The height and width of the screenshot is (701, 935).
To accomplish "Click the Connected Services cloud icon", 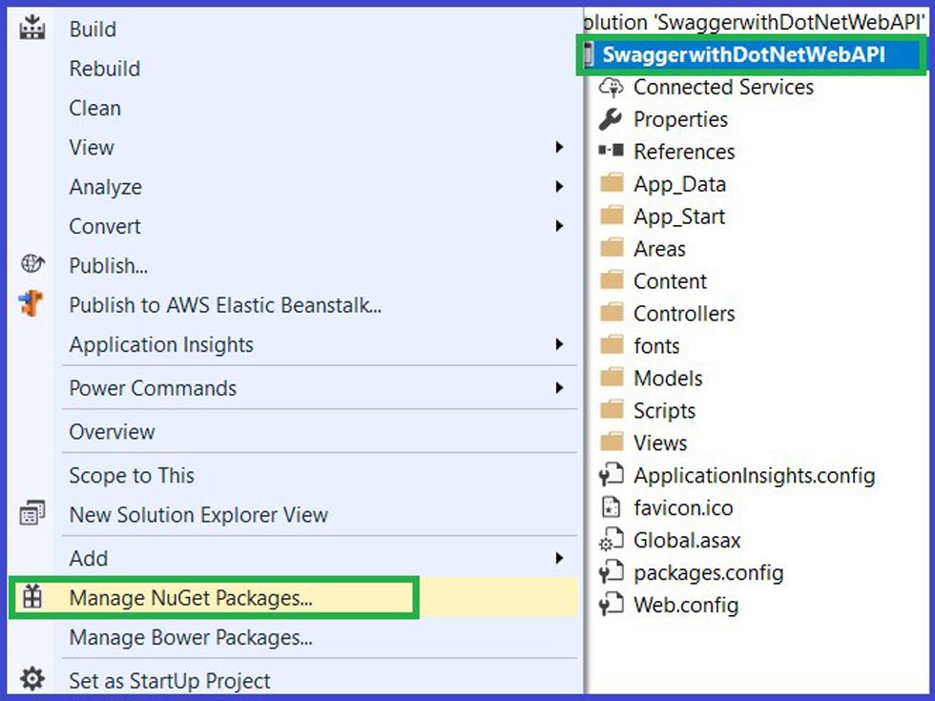I will (x=612, y=87).
